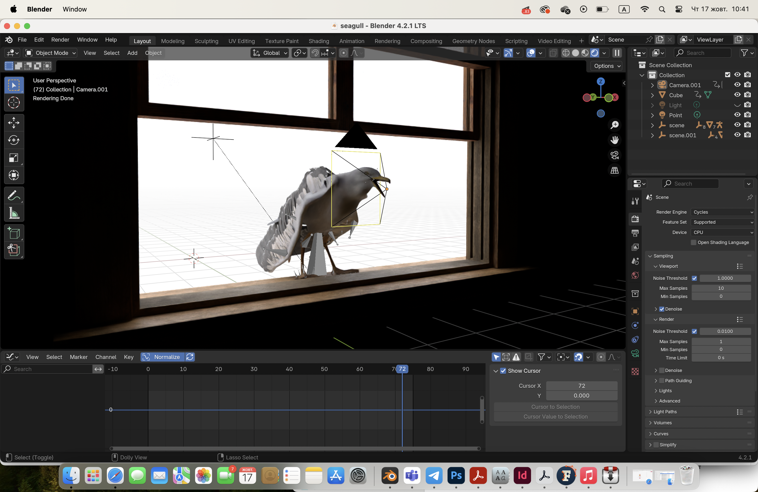The width and height of the screenshot is (758, 492).
Task: Open the Render menu
Action: pos(60,40)
